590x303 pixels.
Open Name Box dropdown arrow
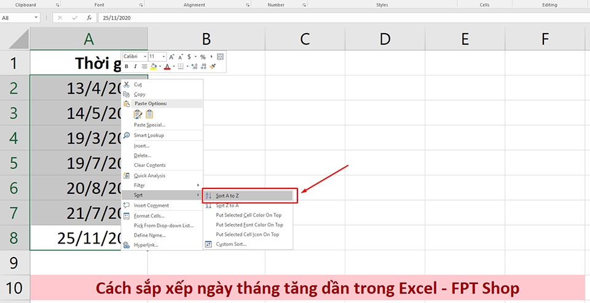(x=36, y=18)
